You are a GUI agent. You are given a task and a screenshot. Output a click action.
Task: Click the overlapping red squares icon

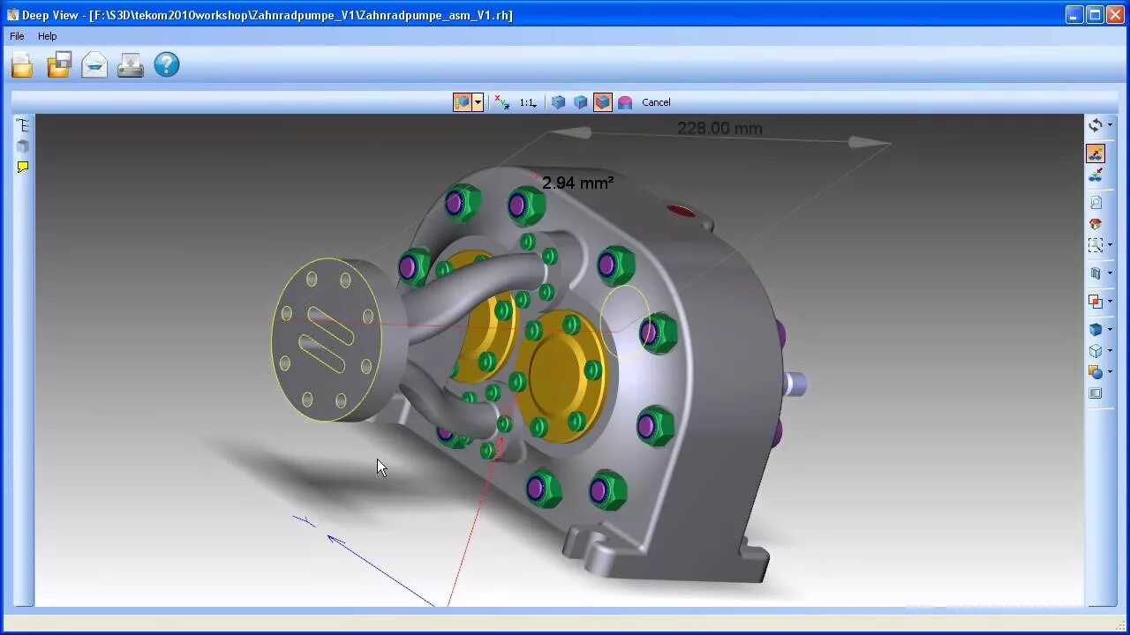1096,302
